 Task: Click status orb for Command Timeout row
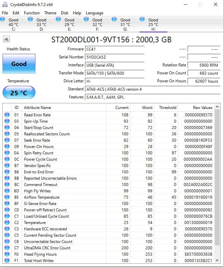(7, 184)
